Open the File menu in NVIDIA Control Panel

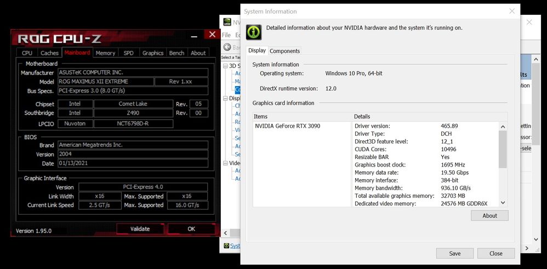226,35
